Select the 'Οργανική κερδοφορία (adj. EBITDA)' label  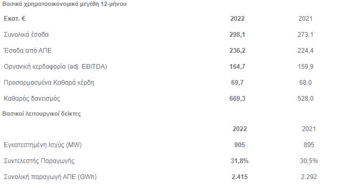pyautogui.click(x=55, y=67)
